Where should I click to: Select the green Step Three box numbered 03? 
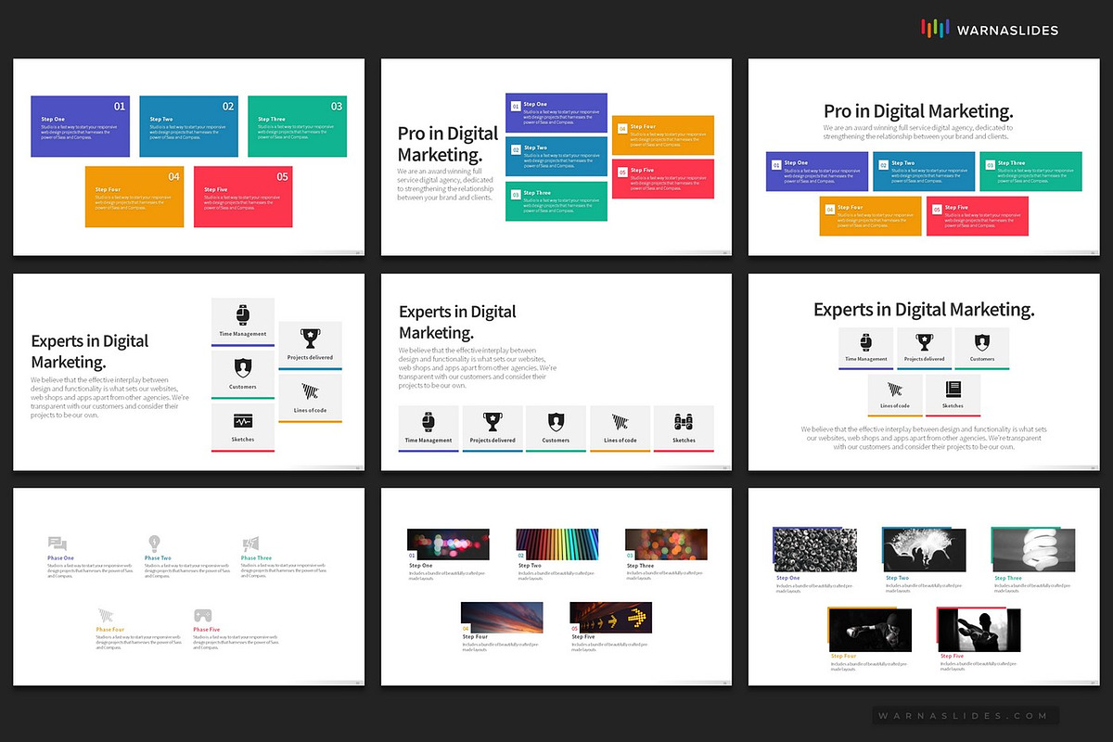(297, 126)
